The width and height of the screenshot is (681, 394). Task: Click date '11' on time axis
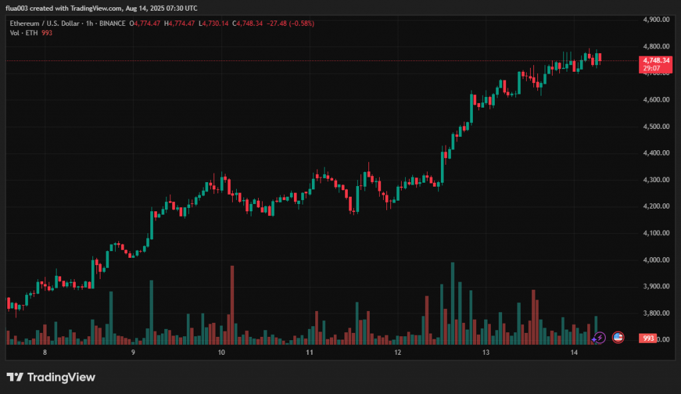coord(309,352)
